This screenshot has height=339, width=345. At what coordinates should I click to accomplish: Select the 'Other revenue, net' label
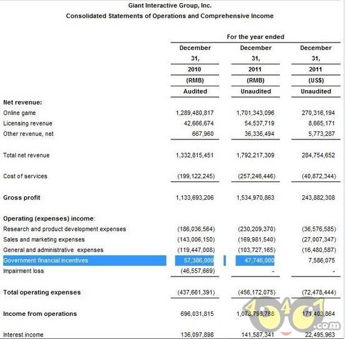(28, 134)
